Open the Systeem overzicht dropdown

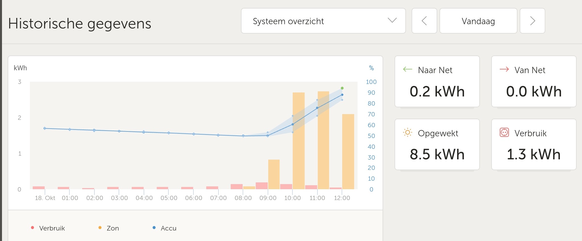pos(323,21)
